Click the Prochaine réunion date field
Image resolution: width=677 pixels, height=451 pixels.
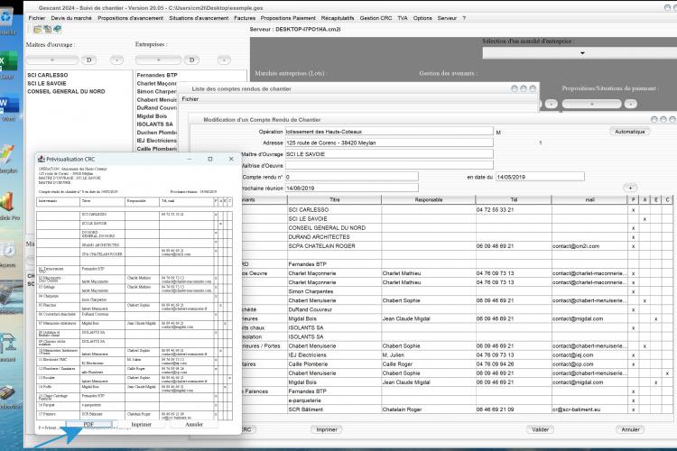pyautogui.click(x=351, y=189)
